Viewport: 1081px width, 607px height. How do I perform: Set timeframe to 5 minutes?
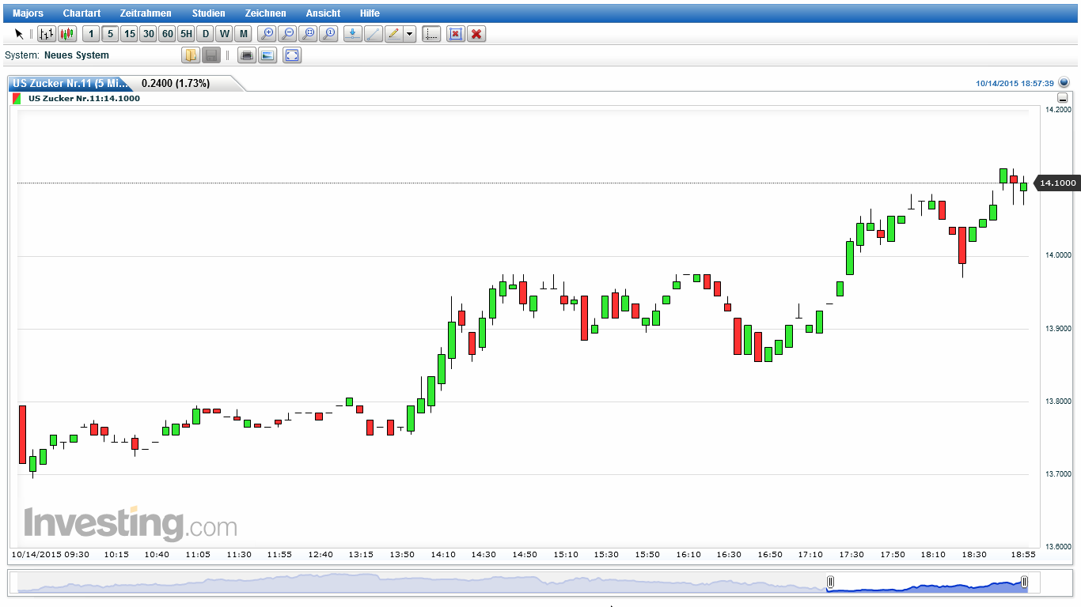110,34
